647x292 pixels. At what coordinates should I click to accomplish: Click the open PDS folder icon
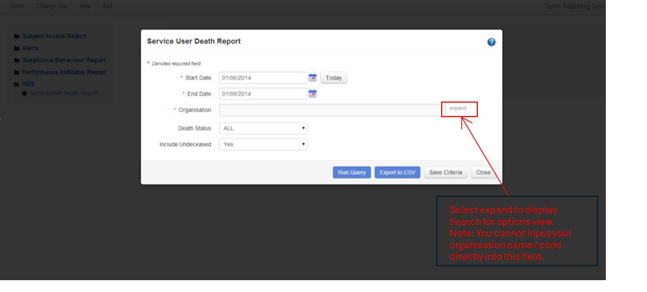click(17, 84)
